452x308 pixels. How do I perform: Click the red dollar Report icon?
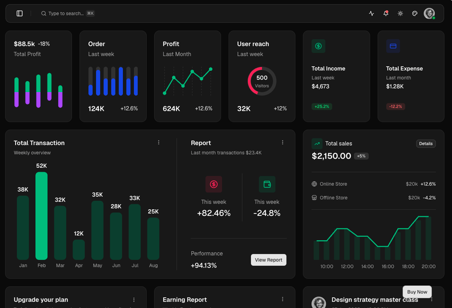coord(213,184)
